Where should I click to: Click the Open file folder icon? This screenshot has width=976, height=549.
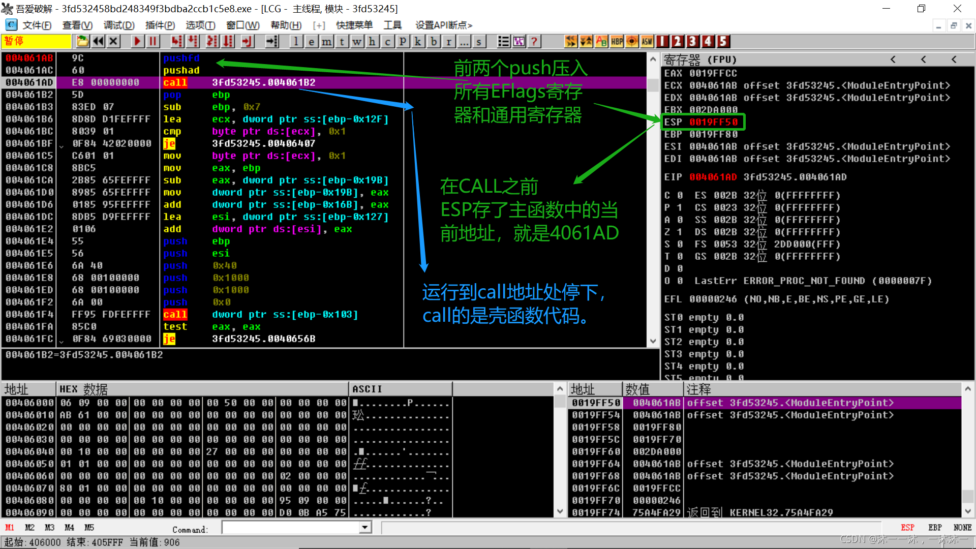(82, 41)
